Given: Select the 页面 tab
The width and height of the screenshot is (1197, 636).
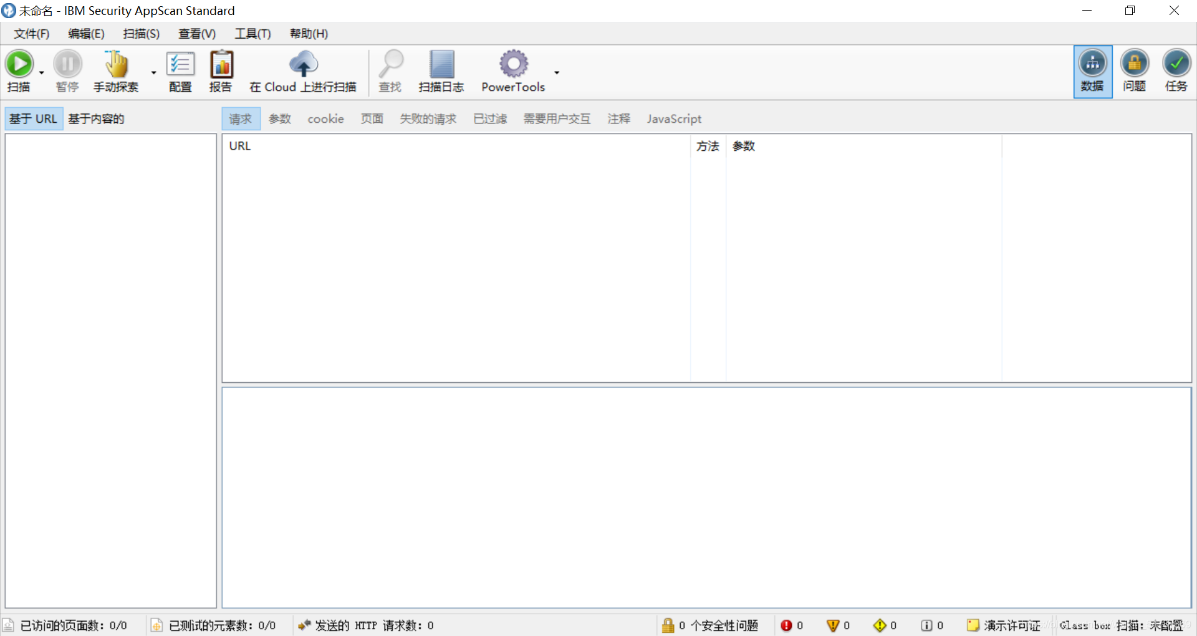Looking at the screenshot, I should click(372, 118).
